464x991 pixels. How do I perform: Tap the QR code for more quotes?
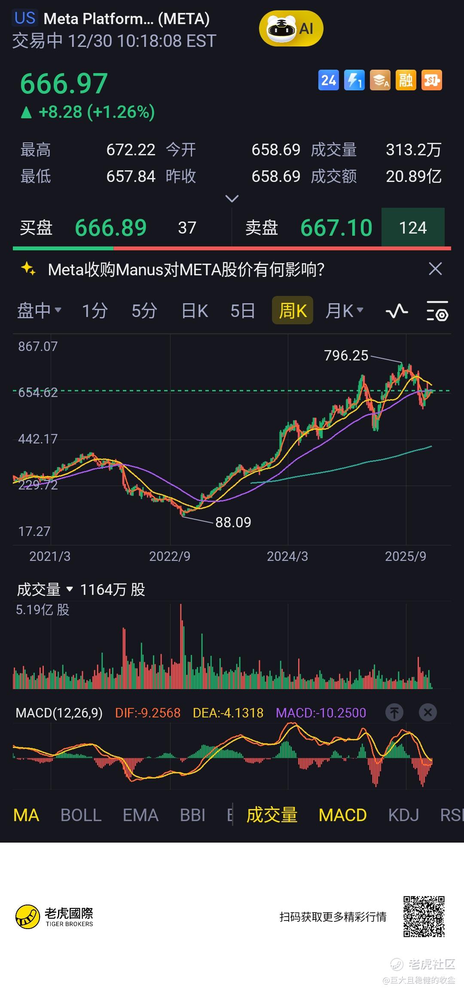click(x=424, y=917)
